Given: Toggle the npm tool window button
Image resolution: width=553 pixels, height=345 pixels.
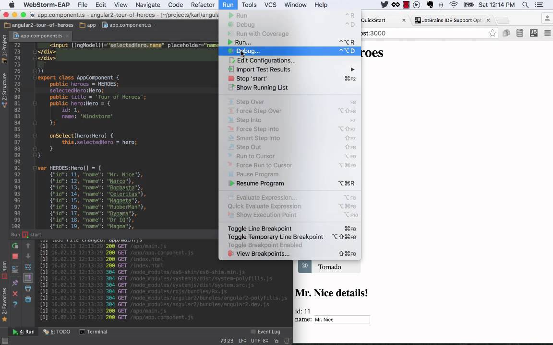Looking at the screenshot, I should tap(4, 270).
